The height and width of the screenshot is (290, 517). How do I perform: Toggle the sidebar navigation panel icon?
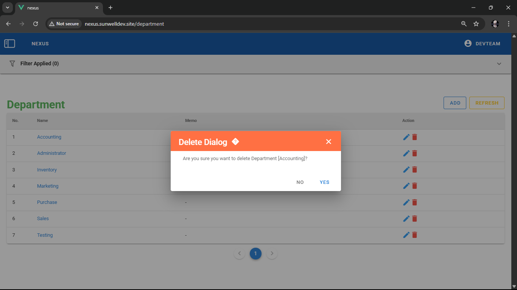(9, 44)
